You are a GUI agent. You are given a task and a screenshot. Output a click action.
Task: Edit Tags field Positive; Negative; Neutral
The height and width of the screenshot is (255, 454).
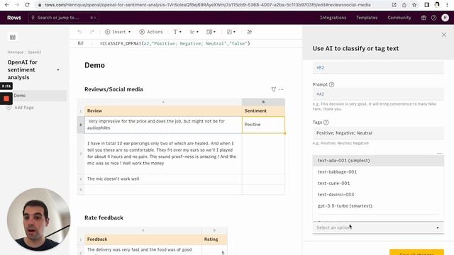[378, 133]
